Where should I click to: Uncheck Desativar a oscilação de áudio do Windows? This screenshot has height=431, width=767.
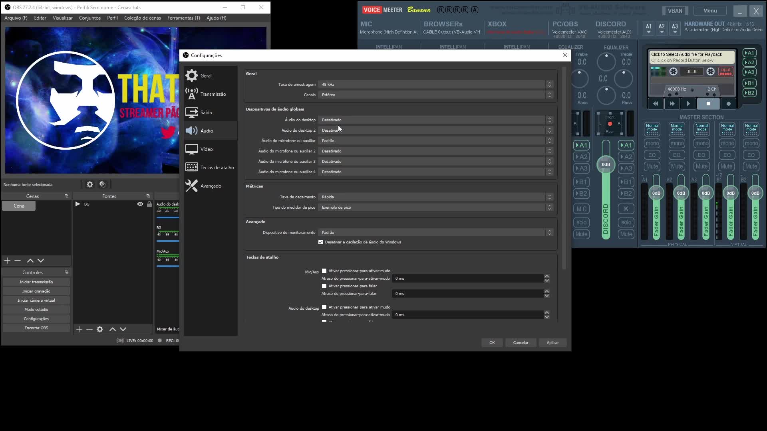click(321, 242)
